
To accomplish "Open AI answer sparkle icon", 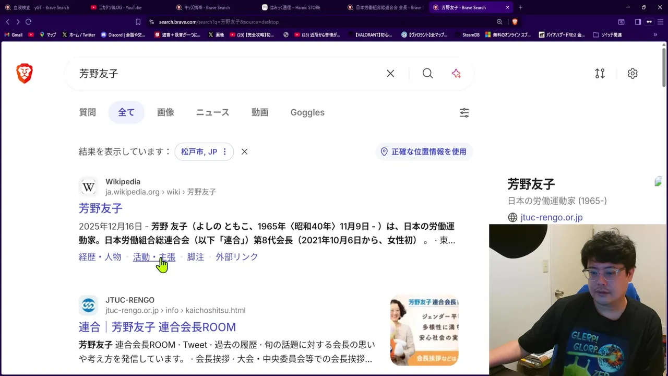I will click(456, 74).
